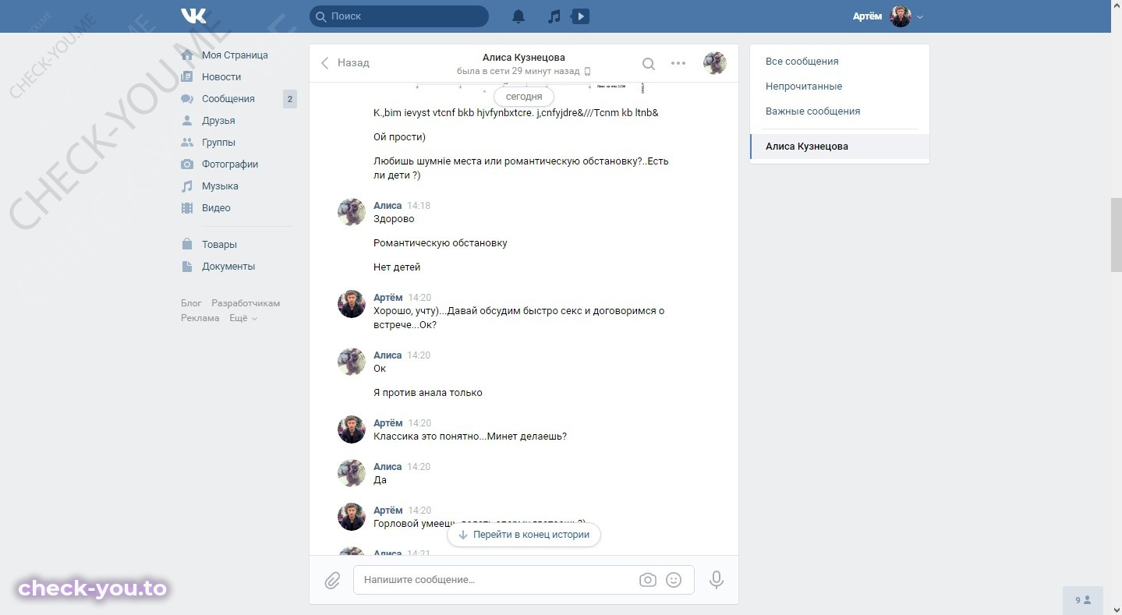Open the Группы section
The width and height of the screenshot is (1122, 615).
coord(218,143)
